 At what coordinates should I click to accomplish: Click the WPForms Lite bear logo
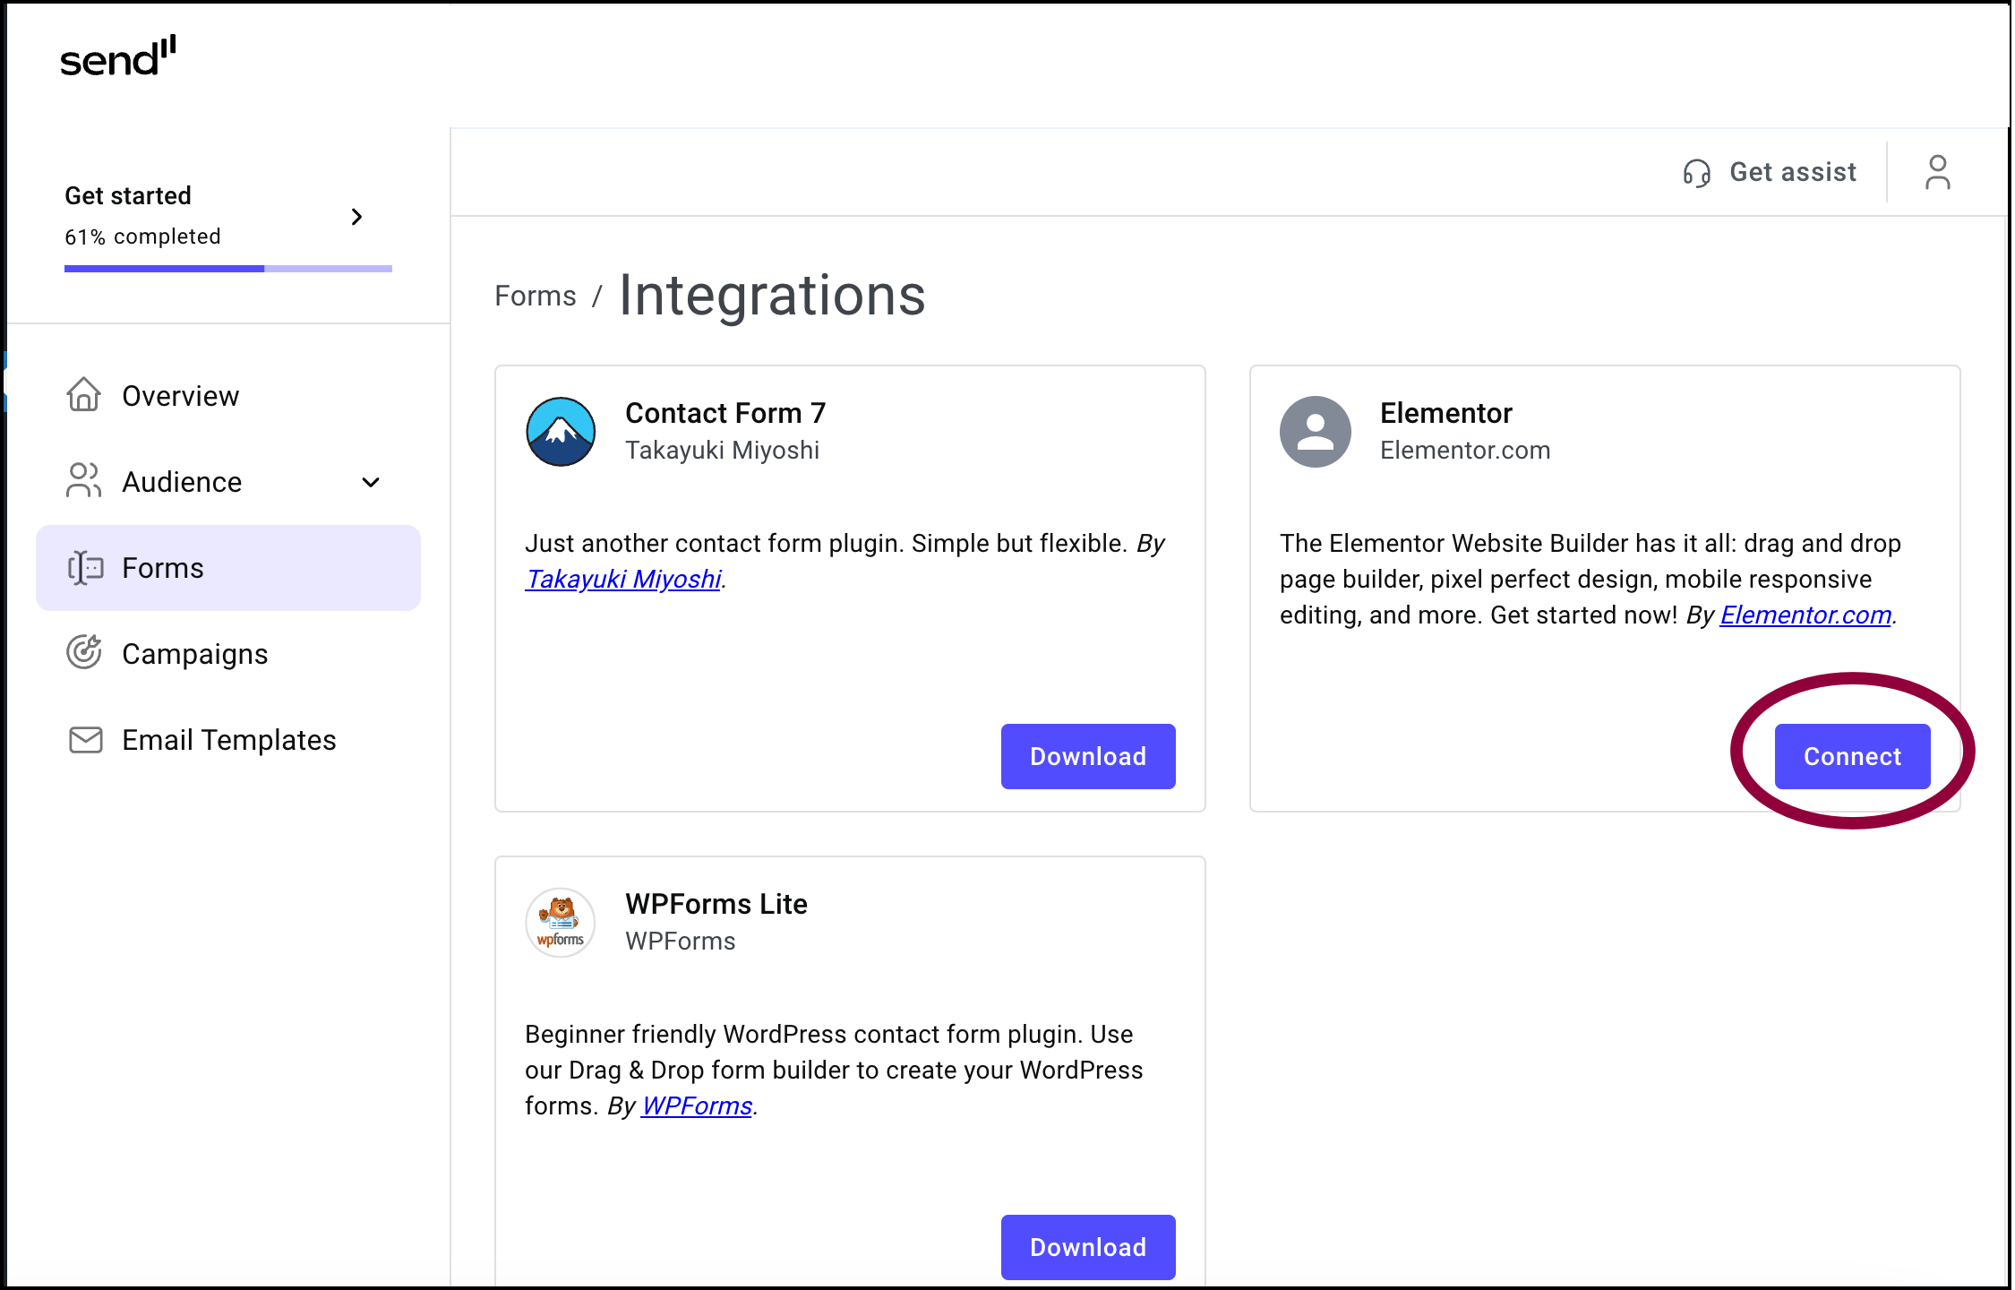(561, 923)
